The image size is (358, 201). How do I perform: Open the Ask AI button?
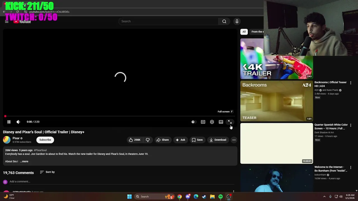(180, 140)
